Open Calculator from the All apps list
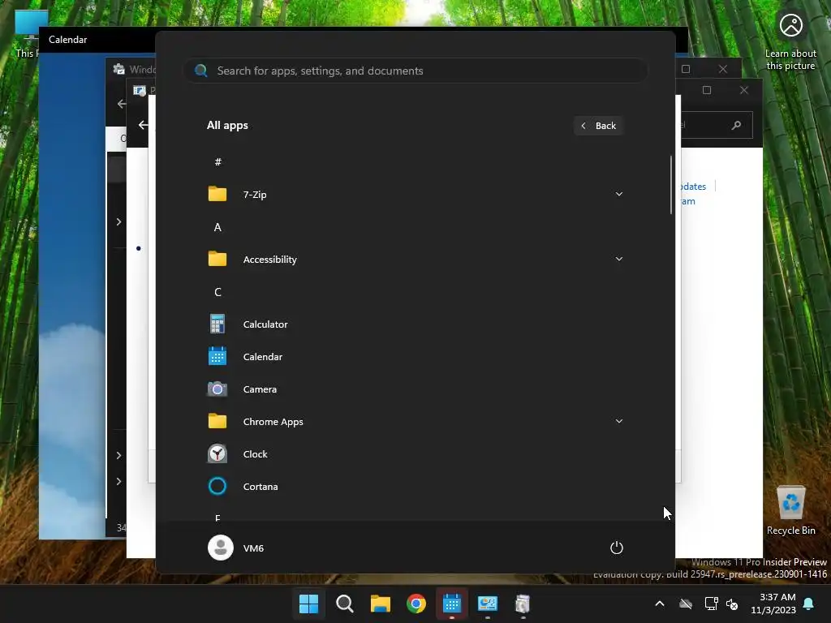 [415, 324]
